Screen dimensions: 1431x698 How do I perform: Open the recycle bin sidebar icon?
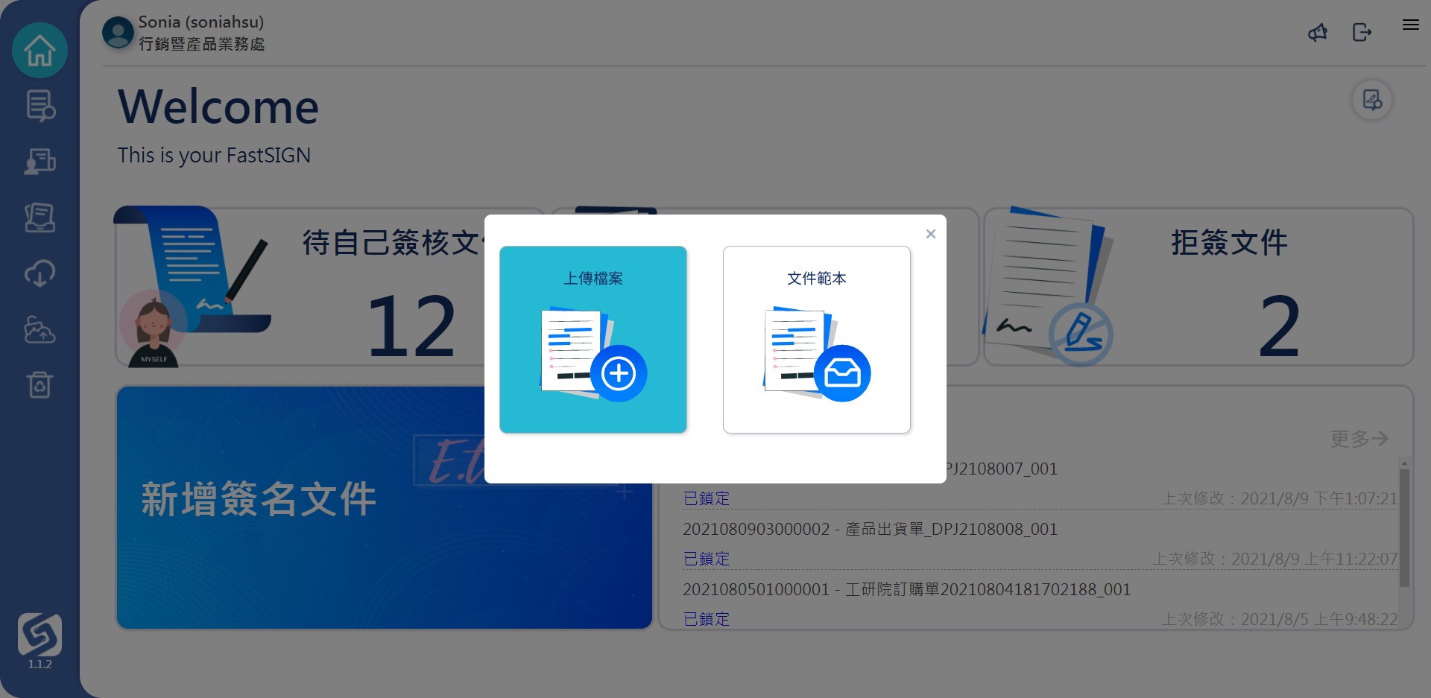(x=40, y=384)
